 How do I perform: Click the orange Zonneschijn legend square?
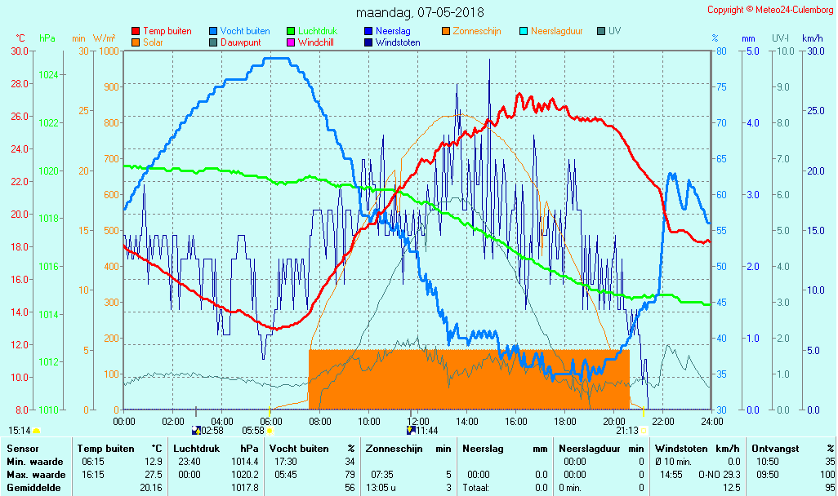tap(446, 31)
